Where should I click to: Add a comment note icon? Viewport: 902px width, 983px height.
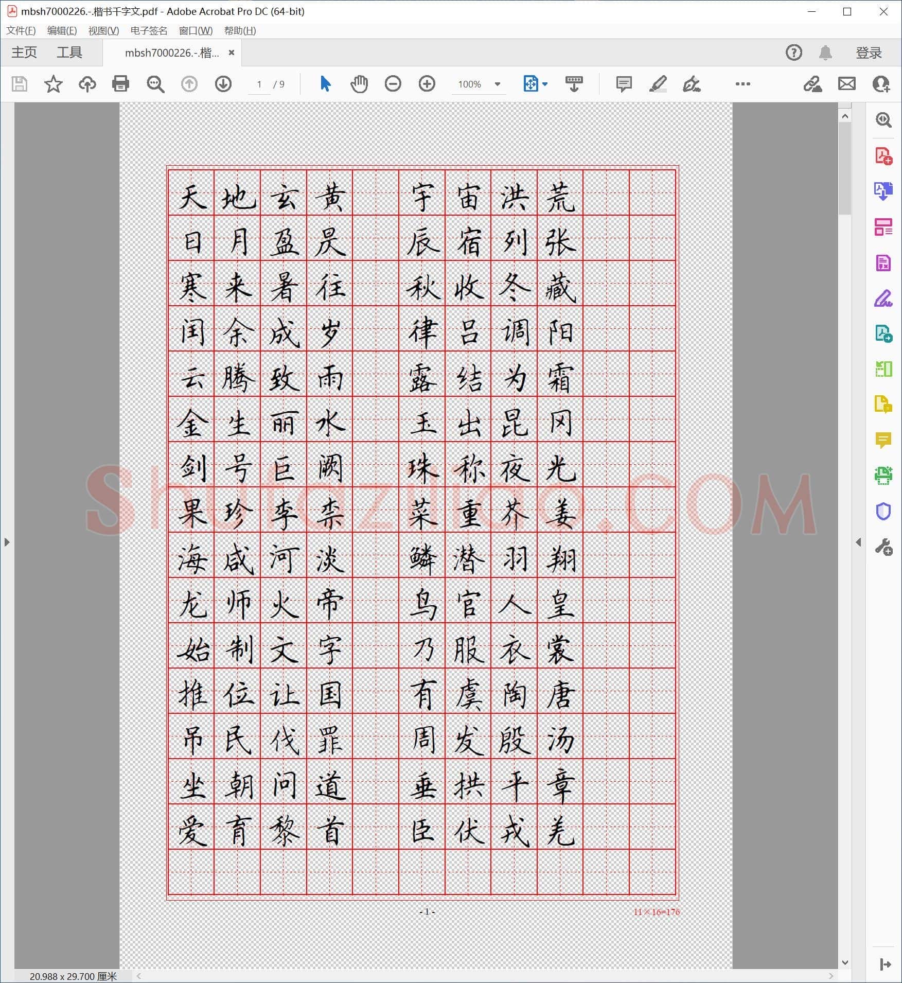[x=624, y=84]
